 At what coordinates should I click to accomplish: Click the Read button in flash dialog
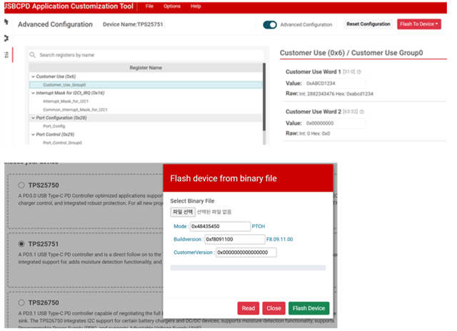click(248, 308)
